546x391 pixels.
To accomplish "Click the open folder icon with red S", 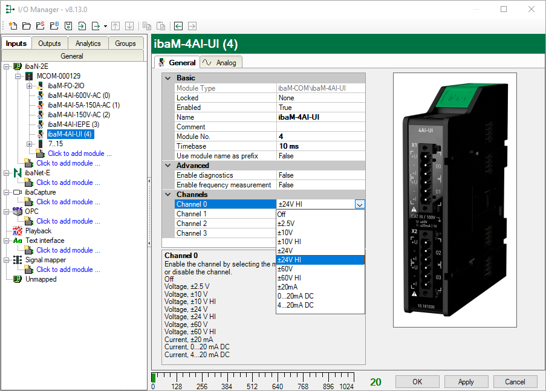I will tap(40, 26).
